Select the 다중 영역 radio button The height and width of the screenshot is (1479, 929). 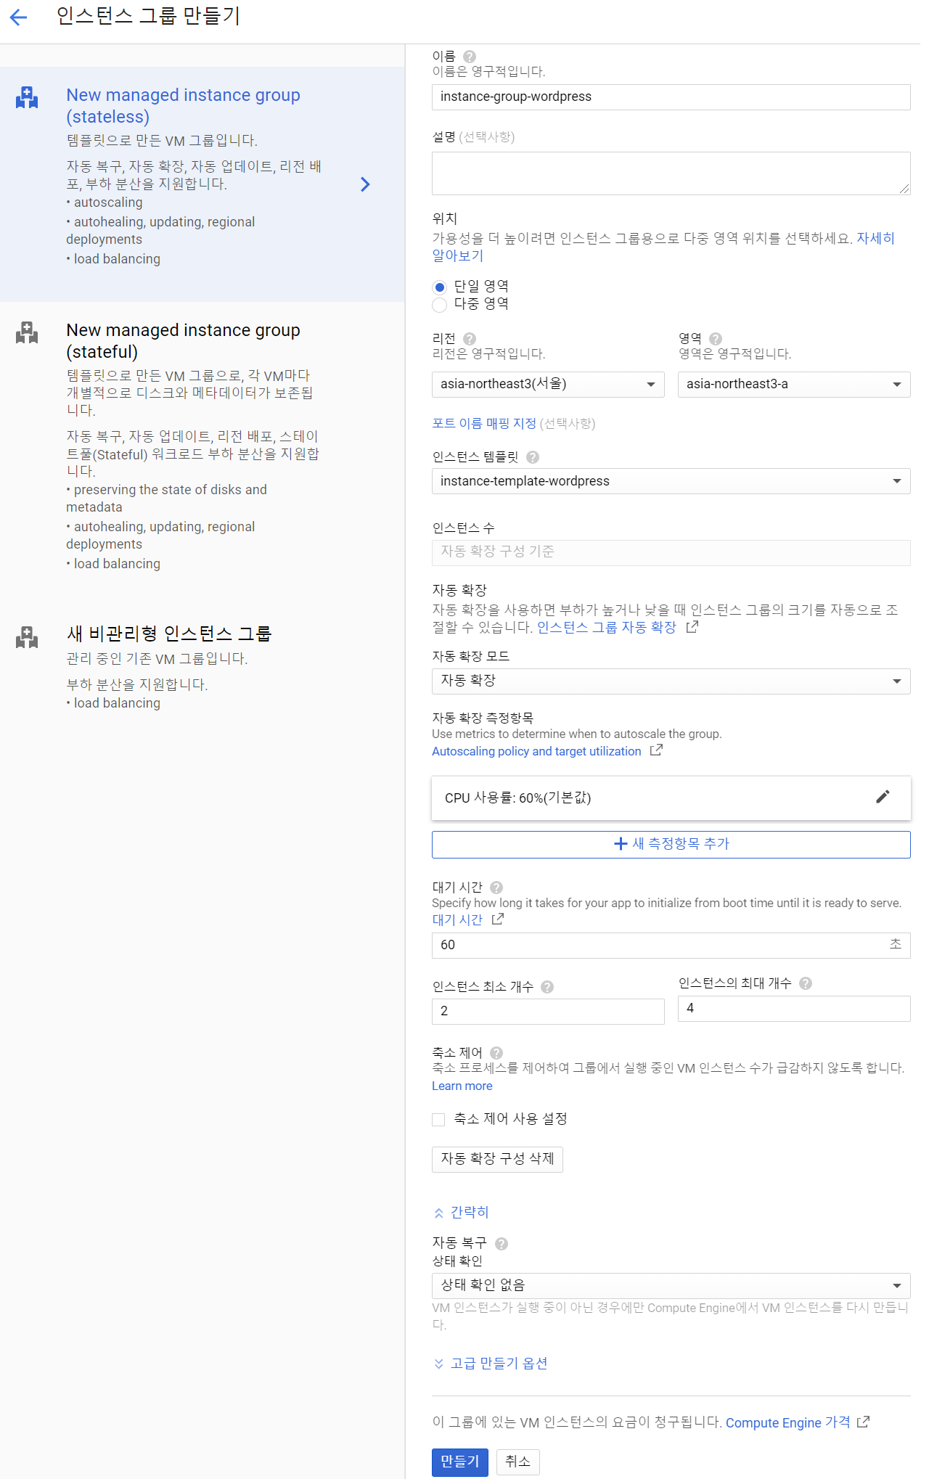pos(439,305)
